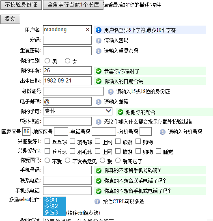
Task: Click green checkmark beside 谢谢你的配合
Action: coord(120,112)
